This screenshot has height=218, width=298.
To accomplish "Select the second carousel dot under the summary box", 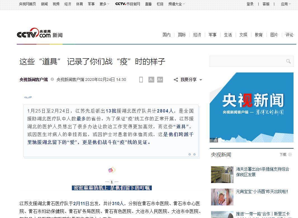I will pos(194,154).
